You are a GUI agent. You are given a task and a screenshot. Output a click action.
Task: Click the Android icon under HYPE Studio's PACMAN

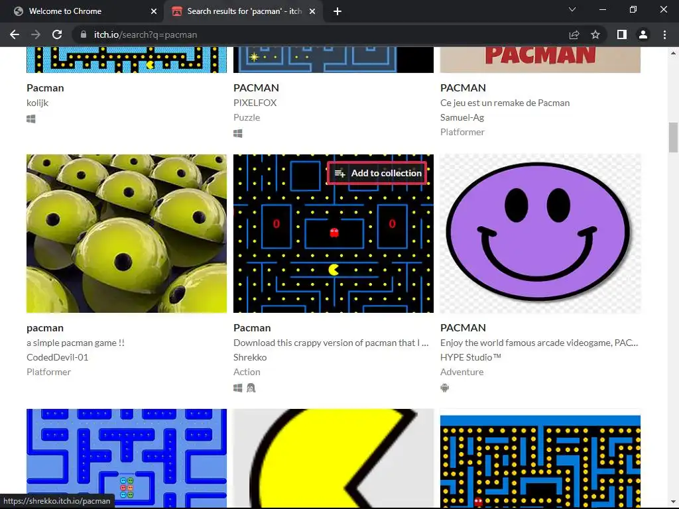click(445, 388)
